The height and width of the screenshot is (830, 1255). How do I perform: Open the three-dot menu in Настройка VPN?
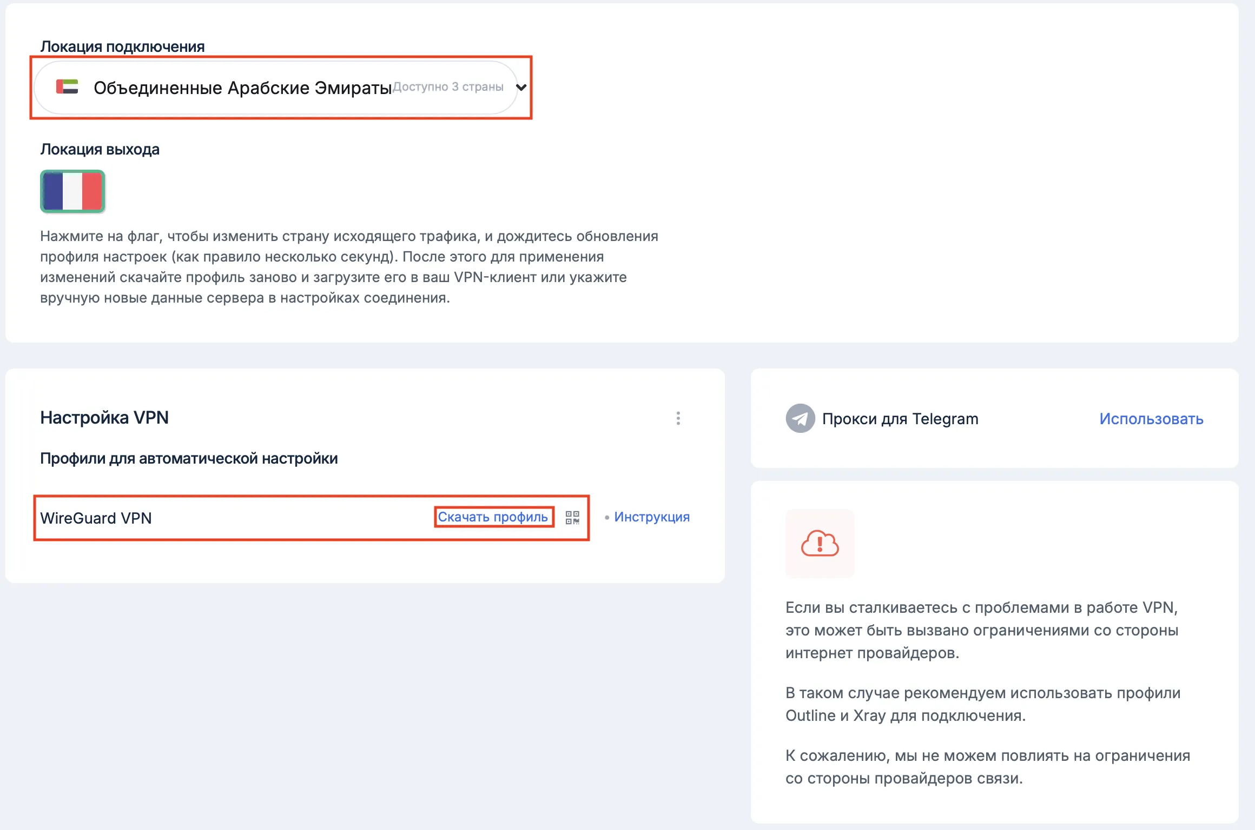click(678, 418)
